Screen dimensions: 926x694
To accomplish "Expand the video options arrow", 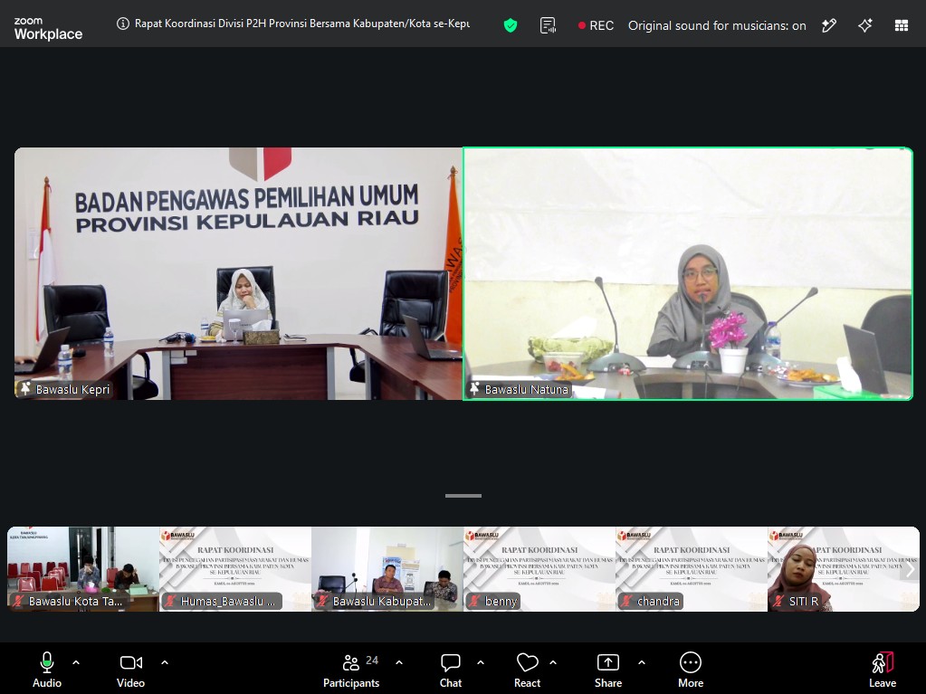I will point(165,662).
